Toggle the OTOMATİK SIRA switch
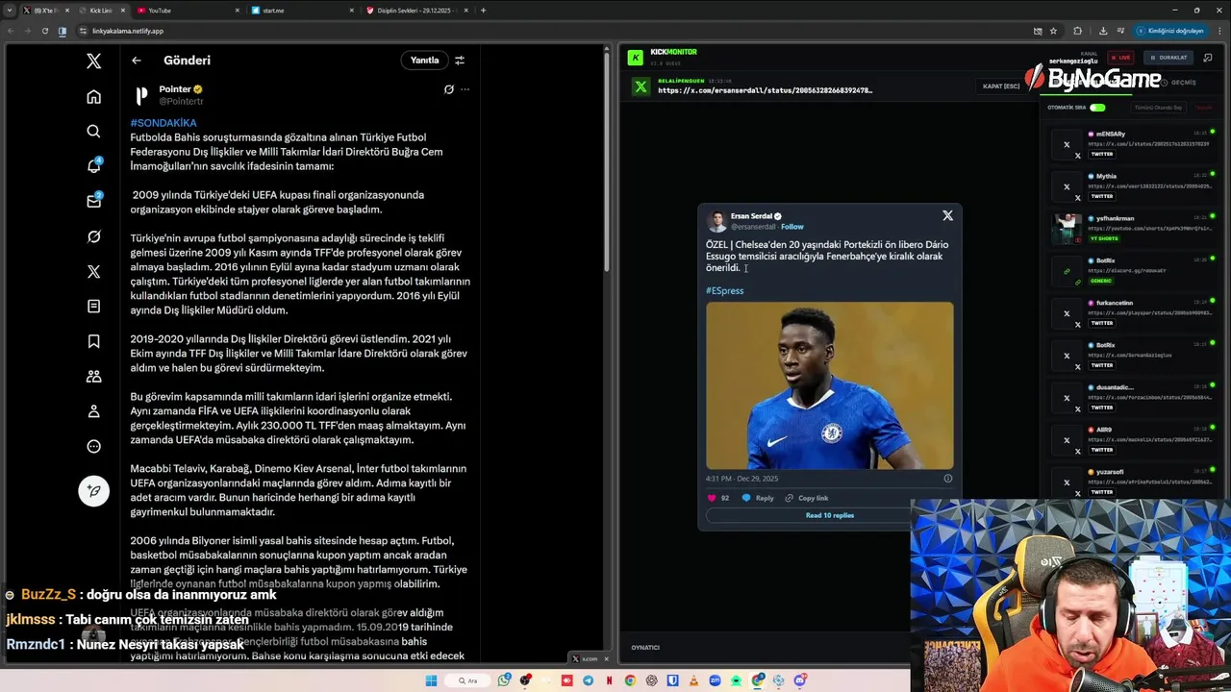Screen dimensions: 1231x692 (1097, 108)
